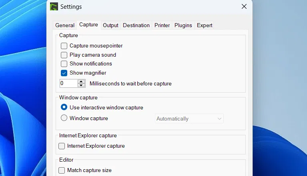Expand the Automatically dropdown
This screenshot has width=307, height=176.
189,119
